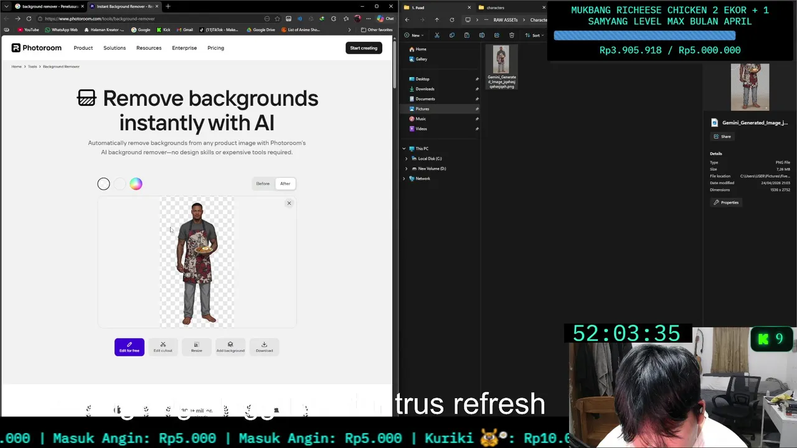Open WhatsApp Web bookmark
This screenshot has width=797, height=448.
click(62, 30)
